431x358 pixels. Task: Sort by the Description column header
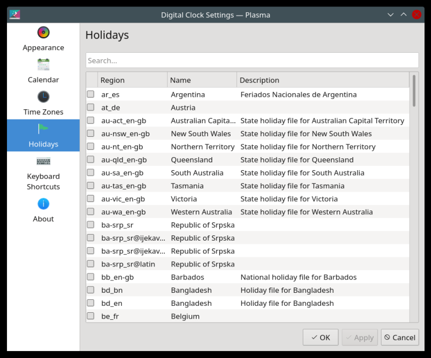pyautogui.click(x=322, y=80)
